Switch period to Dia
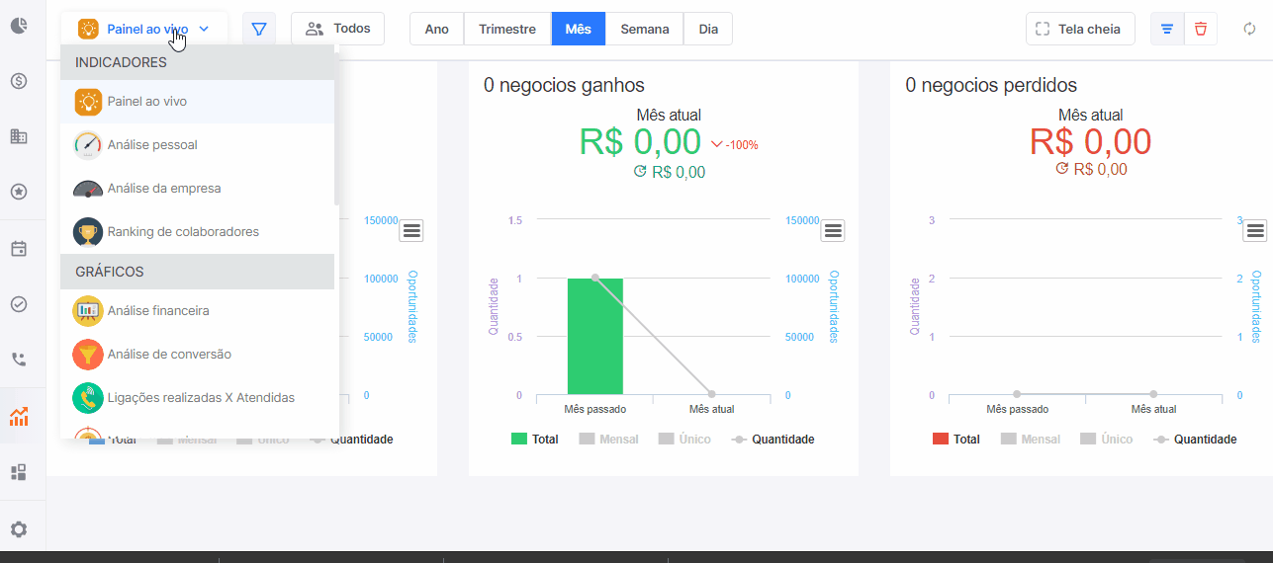The height and width of the screenshot is (563, 1273). tap(708, 29)
